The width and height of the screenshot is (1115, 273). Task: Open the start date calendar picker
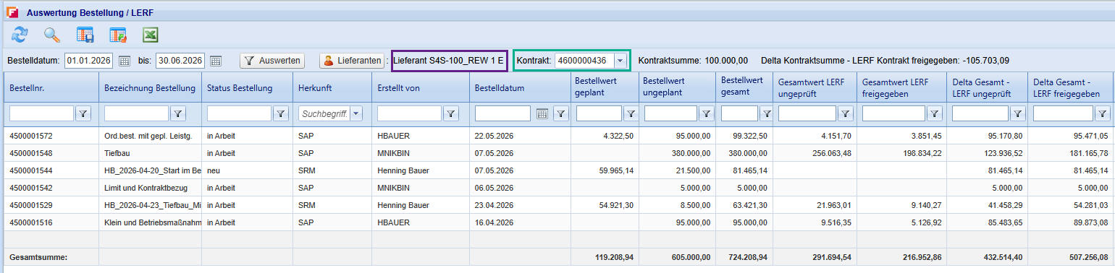125,61
